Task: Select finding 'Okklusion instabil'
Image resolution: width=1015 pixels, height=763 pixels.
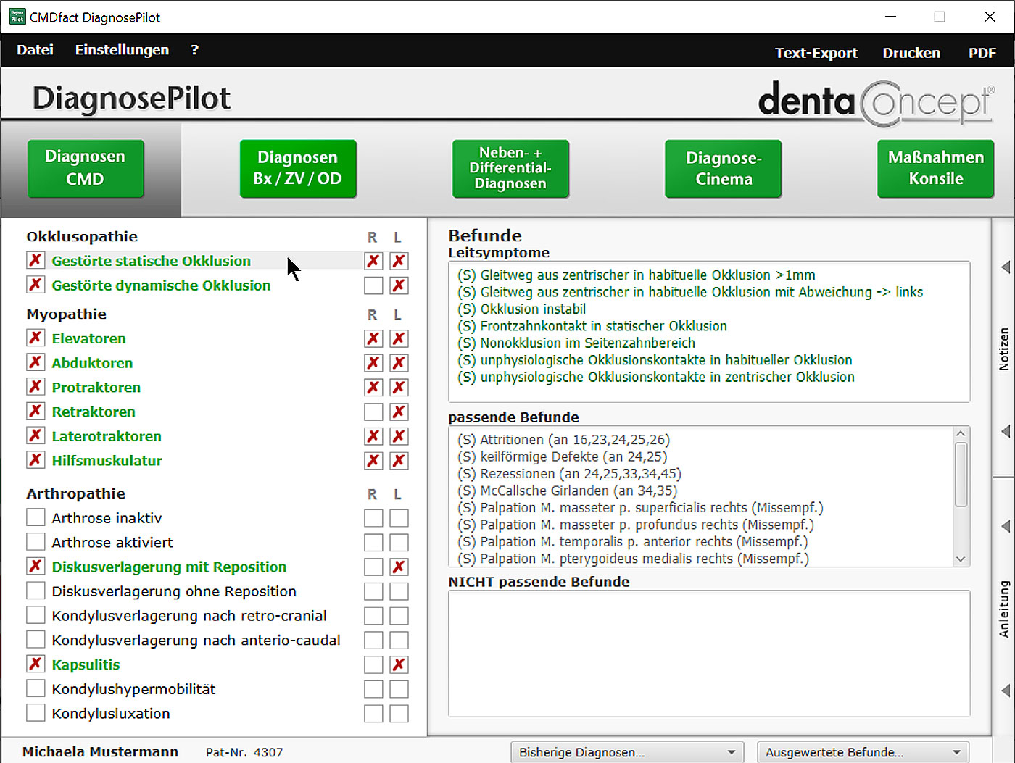Action: tap(521, 309)
